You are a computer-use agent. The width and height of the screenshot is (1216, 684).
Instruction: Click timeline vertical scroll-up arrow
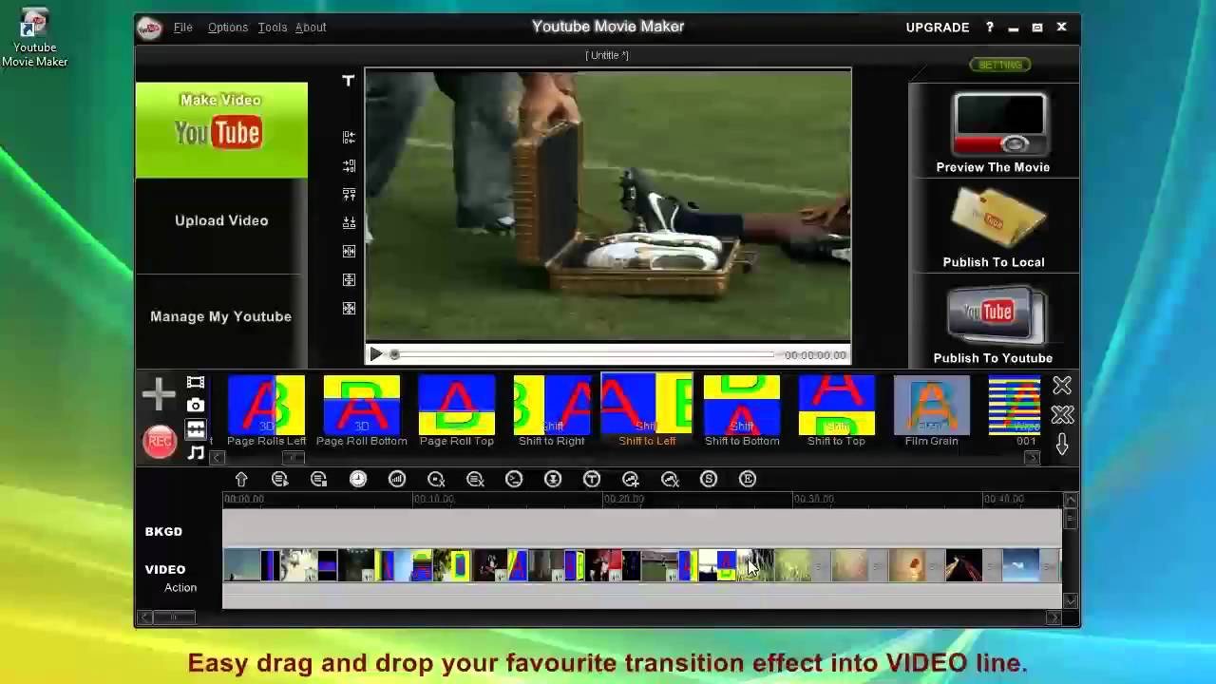click(1071, 500)
